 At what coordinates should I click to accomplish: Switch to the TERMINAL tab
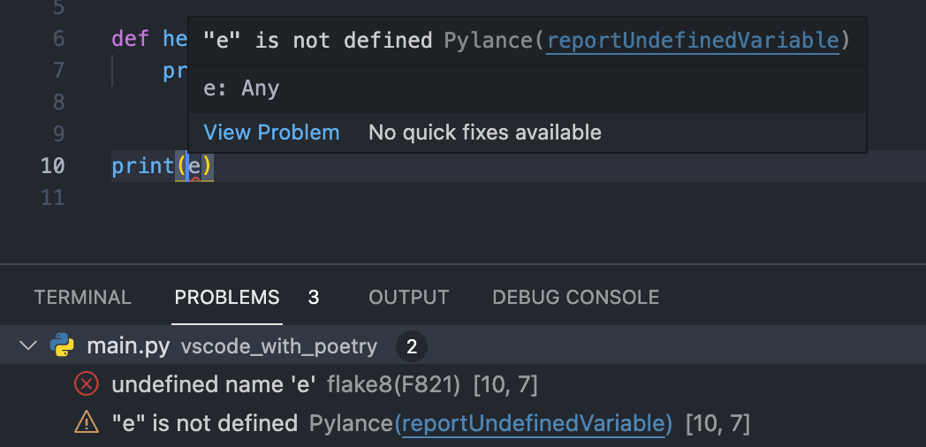(82, 297)
